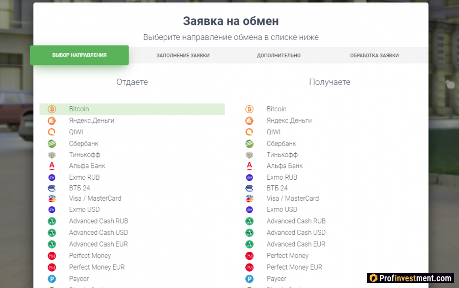Image resolution: width=459 pixels, height=288 pixels.
Task: Click the Bitcoin icon in Отдаете column
Action: coord(52,109)
